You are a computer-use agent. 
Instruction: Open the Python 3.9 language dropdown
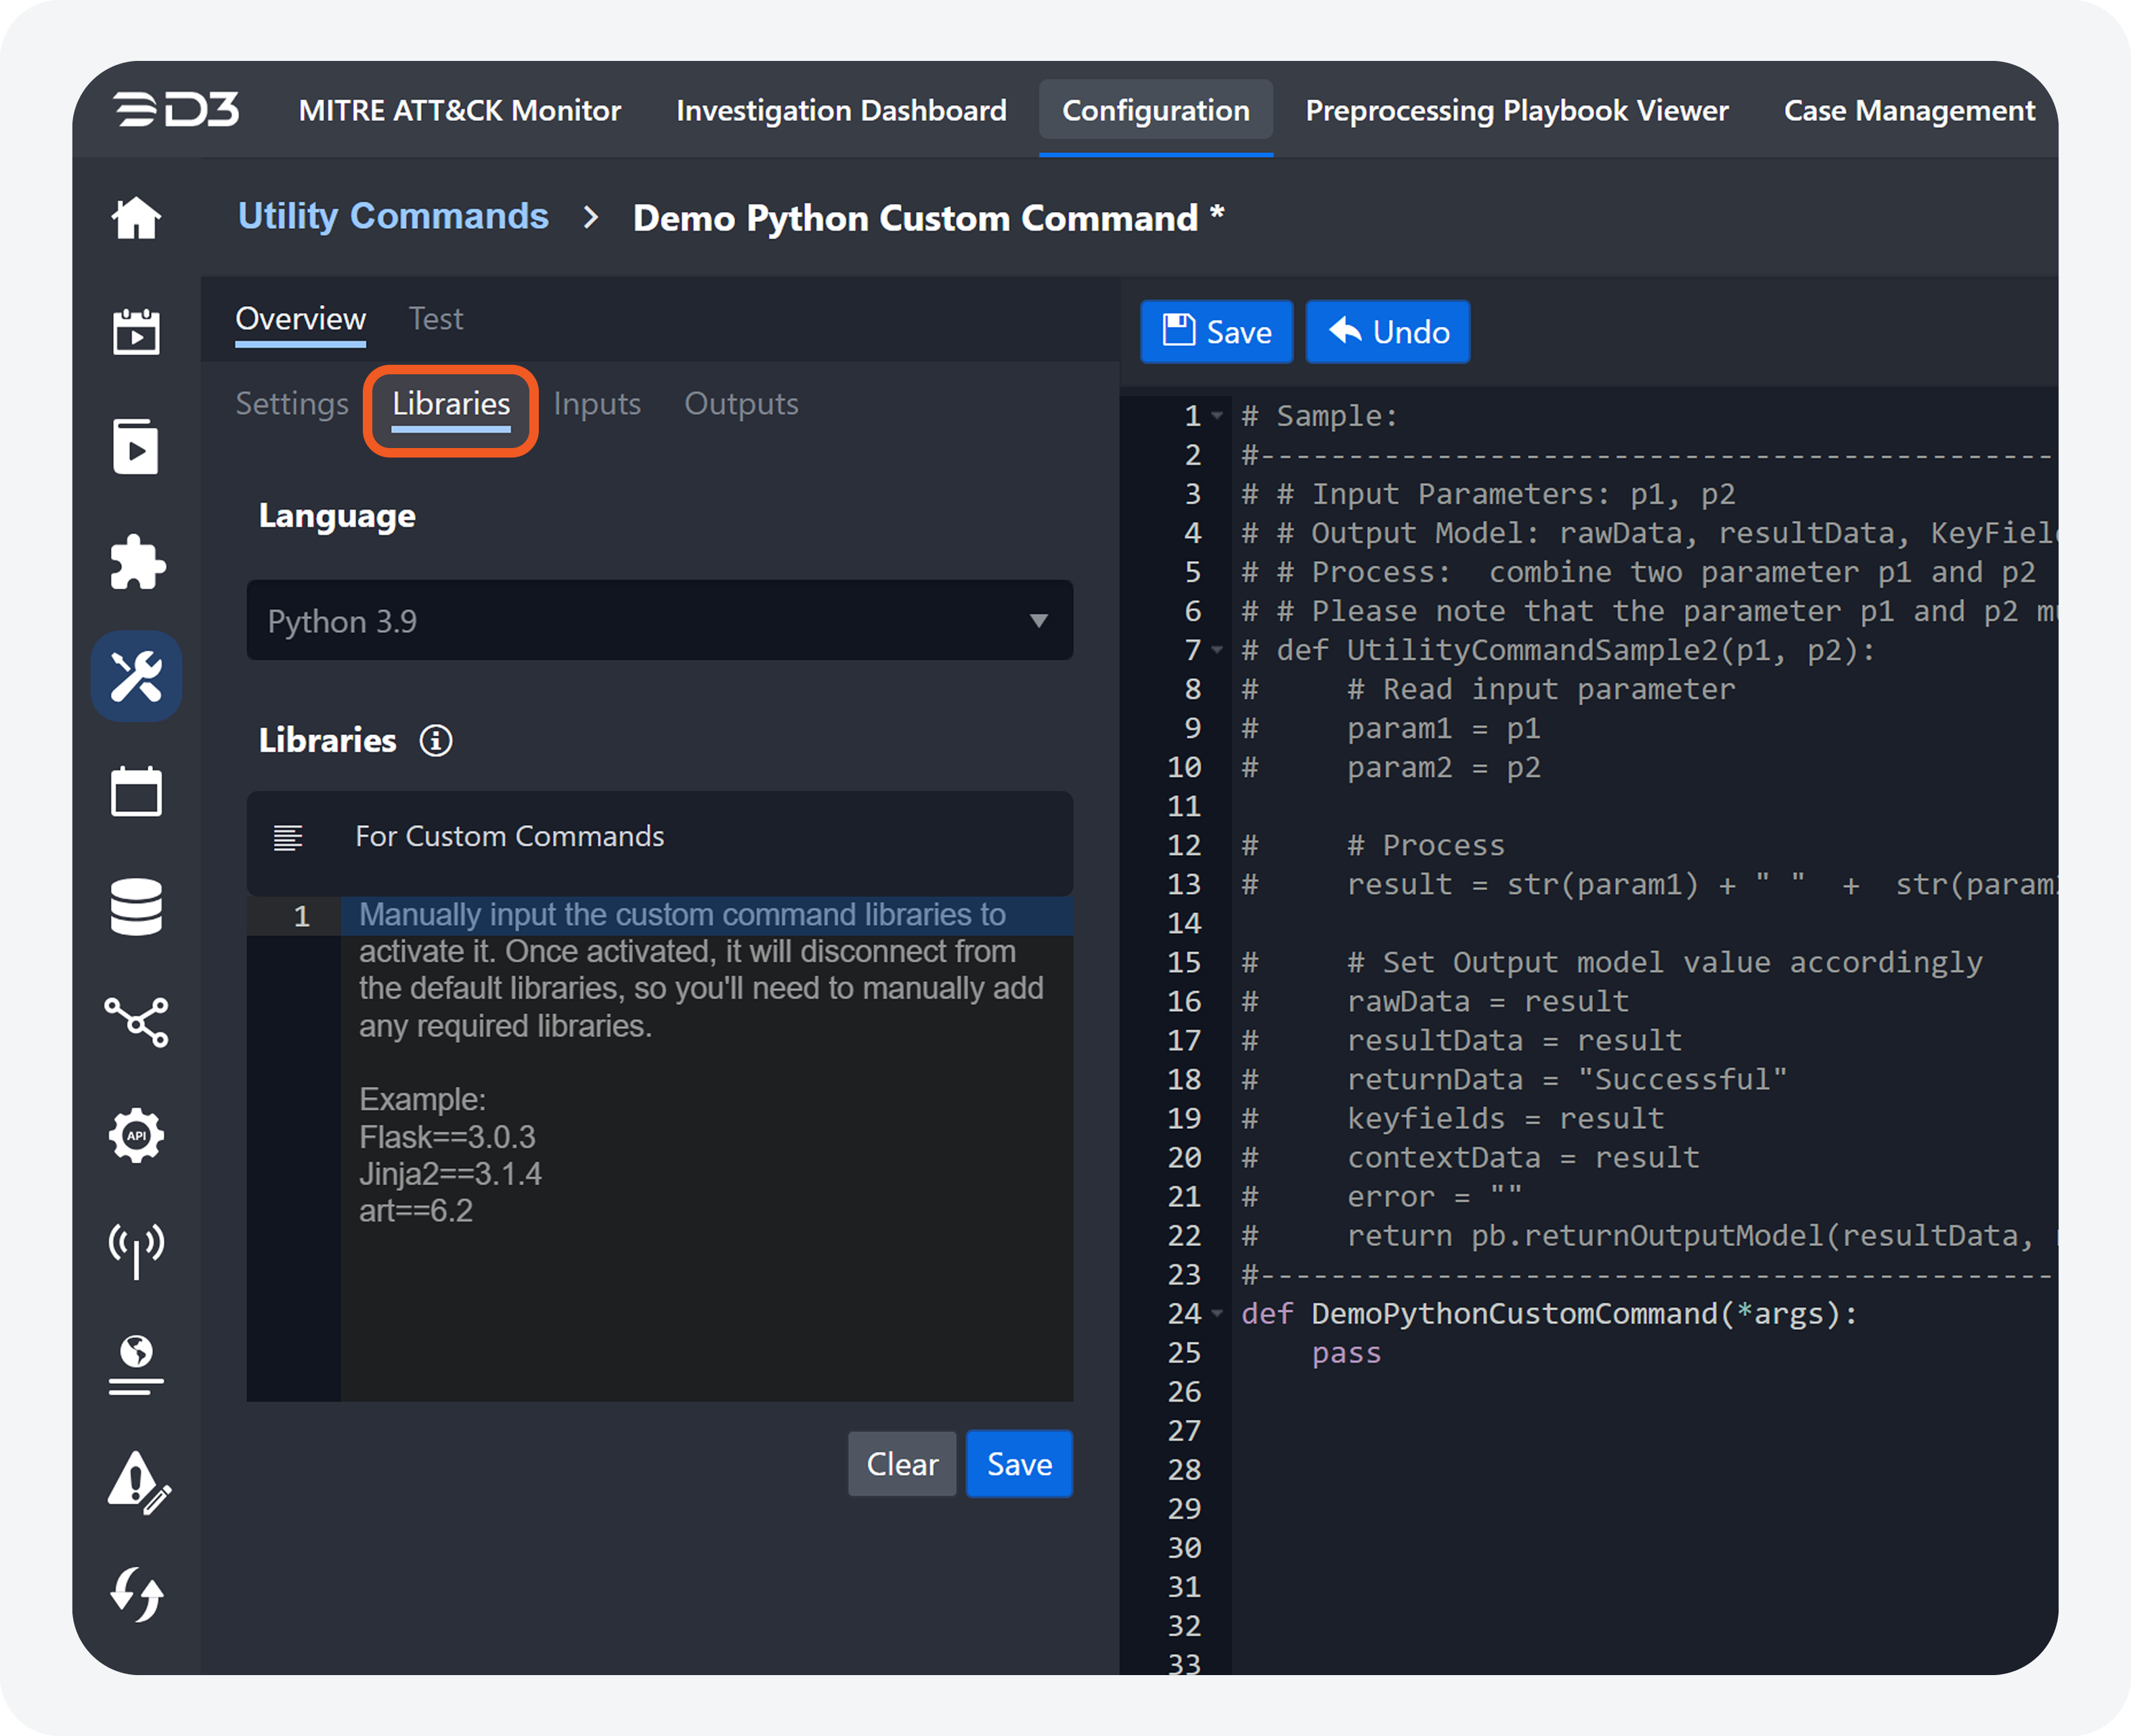tap(660, 621)
